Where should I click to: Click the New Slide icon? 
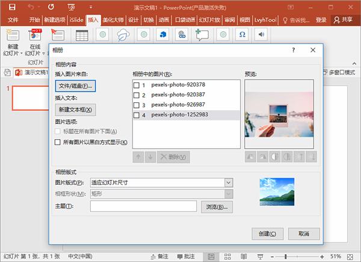[13, 36]
